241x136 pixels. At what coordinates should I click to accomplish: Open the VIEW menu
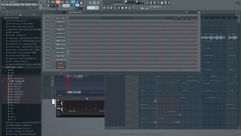pyautogui.click(x=22, y=5)
